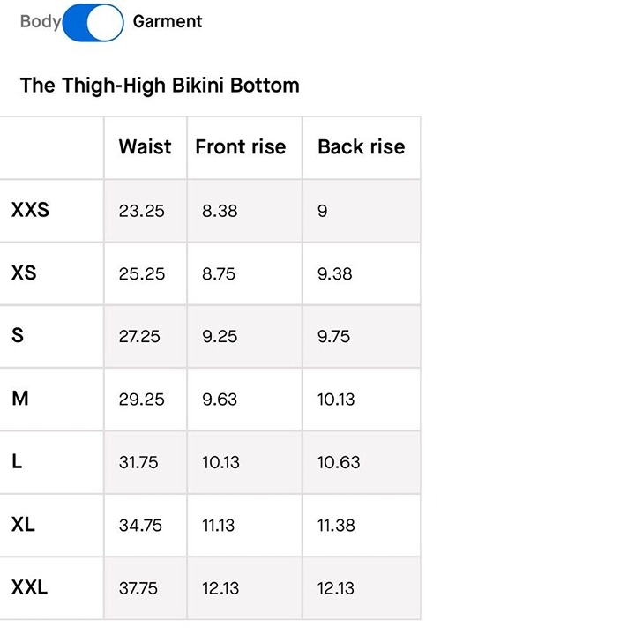The height and width of the screenshot is (635, 635).
Task: Toggle the Body/Garment measurement switch
Action: pos(93,23)
